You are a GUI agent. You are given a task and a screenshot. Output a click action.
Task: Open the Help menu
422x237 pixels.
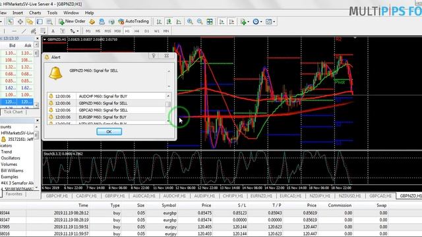pos(90,13)
